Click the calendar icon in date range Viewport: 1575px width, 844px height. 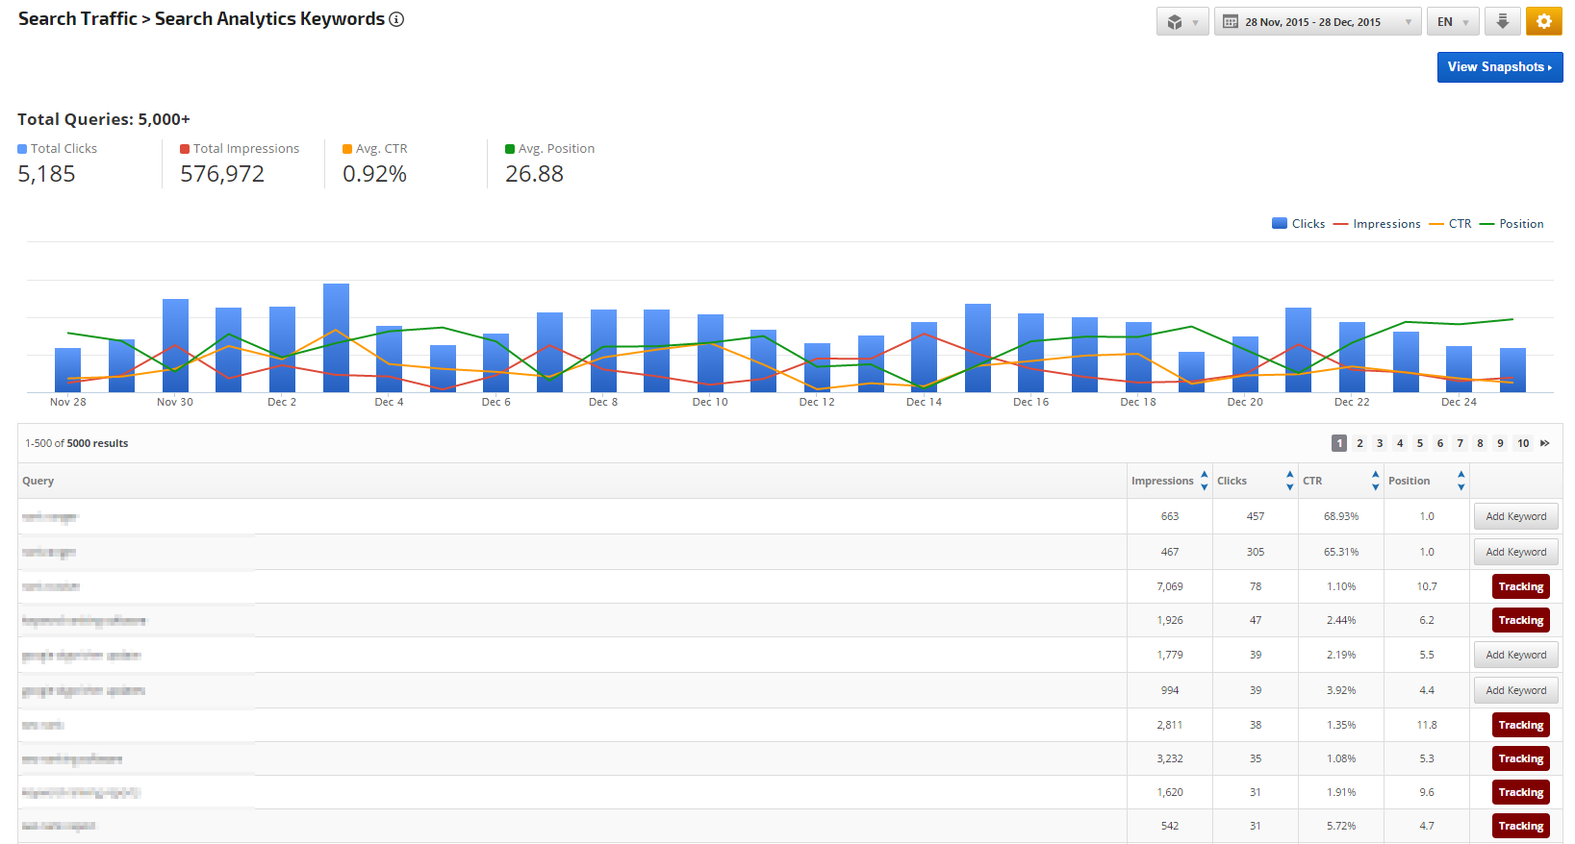click(x=1231, y=22)
